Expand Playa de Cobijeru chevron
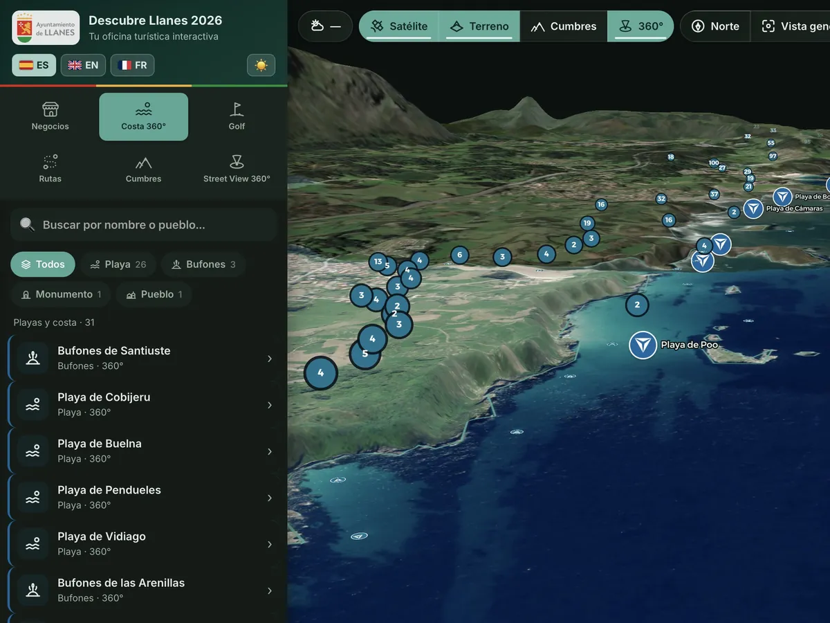The image size is (830, 623). point(270,405)
